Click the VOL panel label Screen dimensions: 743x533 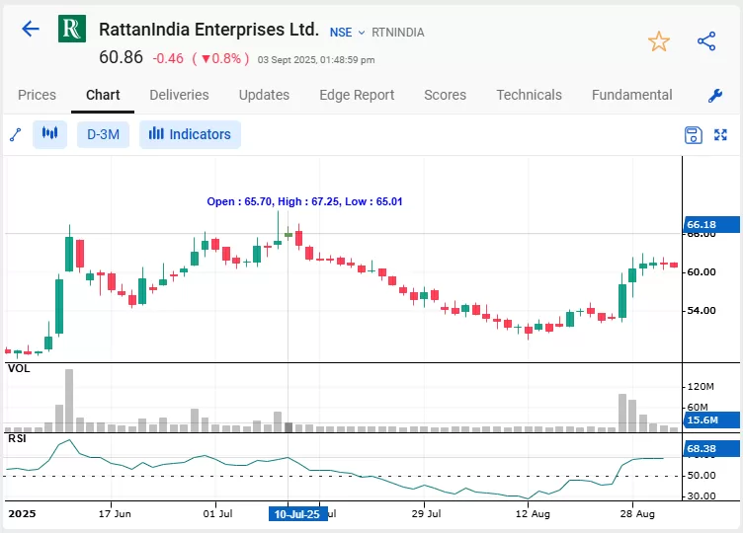point(19,368)
